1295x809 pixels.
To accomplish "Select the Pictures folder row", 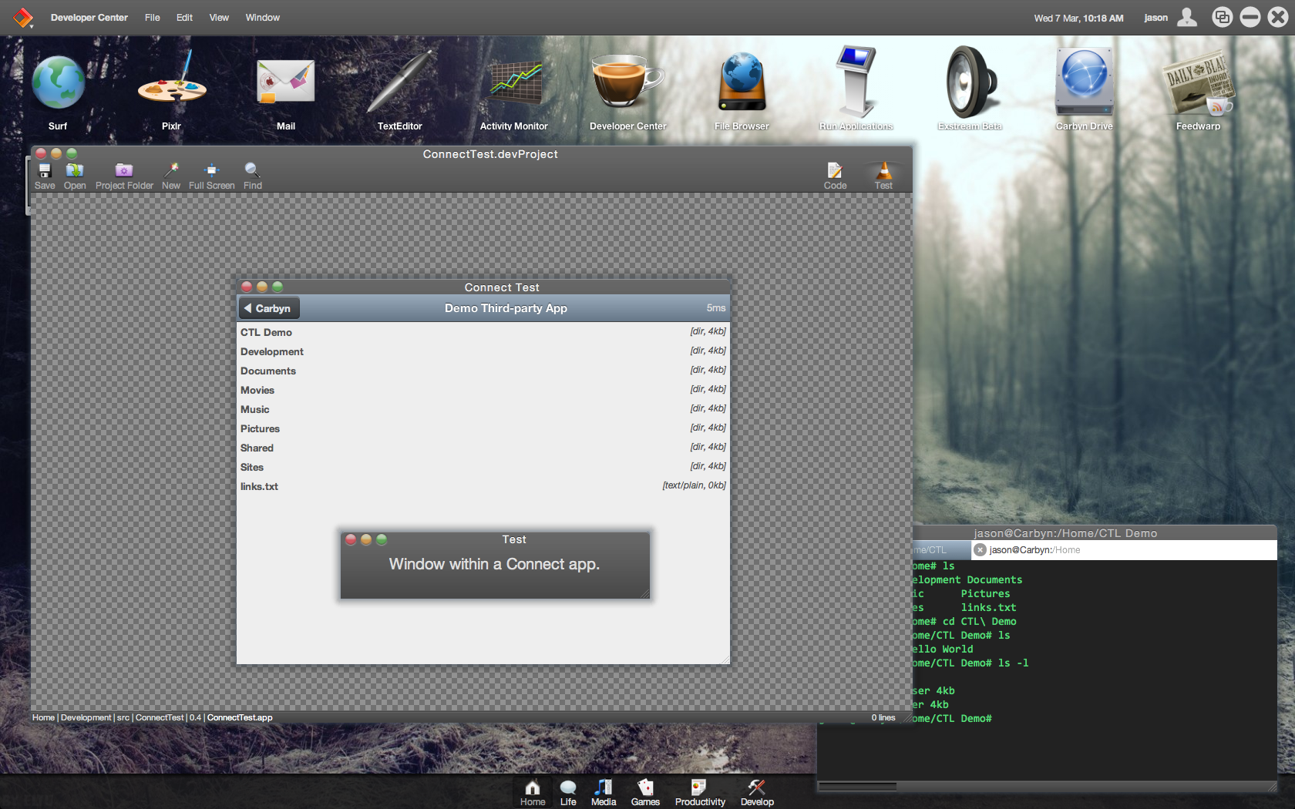I will (x=483, y=428).
